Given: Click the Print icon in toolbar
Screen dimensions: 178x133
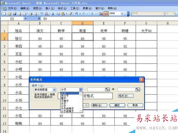Looking at the screenshot, I should 31,14.
